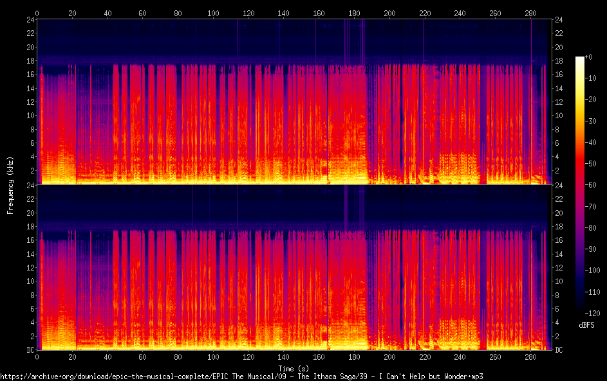Select the -120 label on the color scale
This screenshot has width=607, height=381.
[x=586, y=314]
